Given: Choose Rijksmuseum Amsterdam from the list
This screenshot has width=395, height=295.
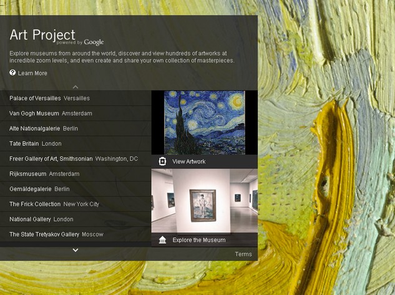Looking at the screenshot, I should pos(76,173).
